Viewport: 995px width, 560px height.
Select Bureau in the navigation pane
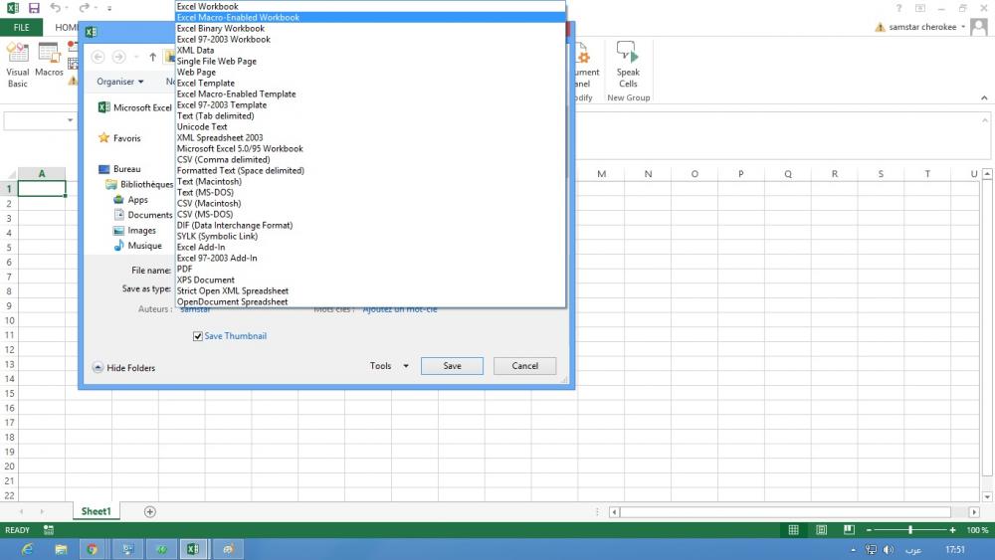pyautogui.click(x=119, y=169)
